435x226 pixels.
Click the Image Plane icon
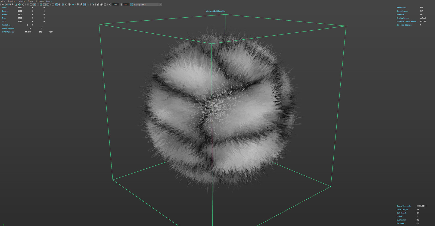pos(16,4)
